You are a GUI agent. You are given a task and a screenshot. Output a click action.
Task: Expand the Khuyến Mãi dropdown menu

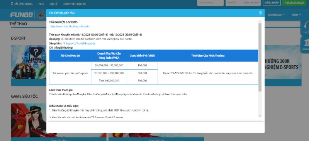[x=276, y=15]
